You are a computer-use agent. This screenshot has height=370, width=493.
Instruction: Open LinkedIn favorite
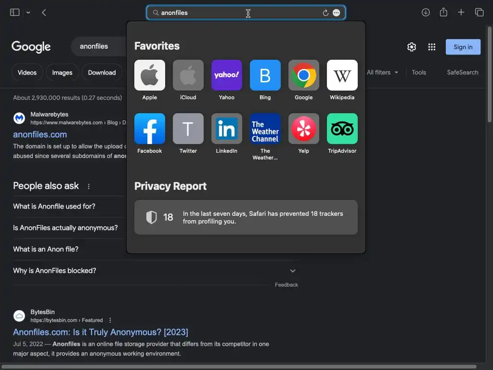click(227, 133)
